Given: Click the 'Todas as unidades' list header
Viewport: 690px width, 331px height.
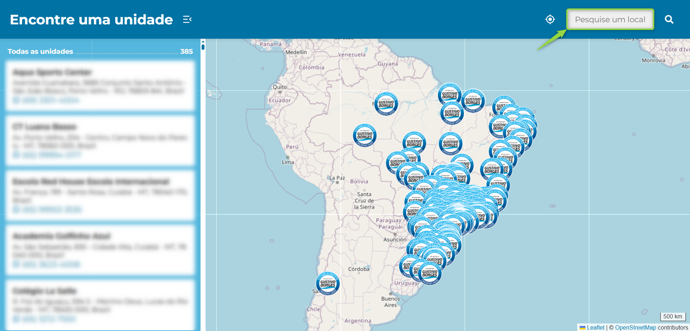Looking at the screenshot, I should point(40,51).
